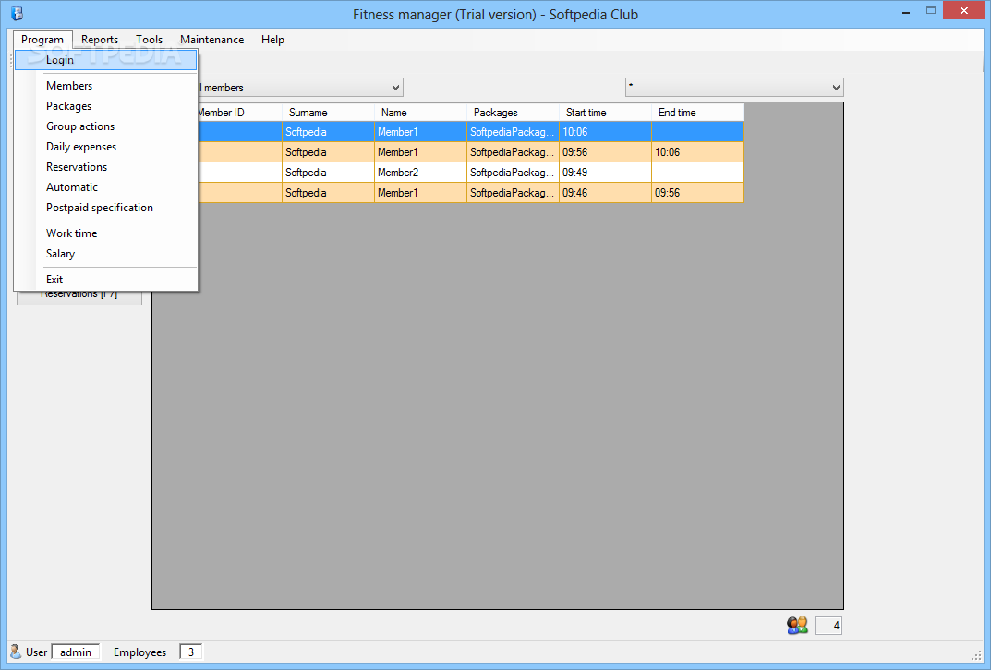Click the start time 09:46 cell

(x=605, y=193)
